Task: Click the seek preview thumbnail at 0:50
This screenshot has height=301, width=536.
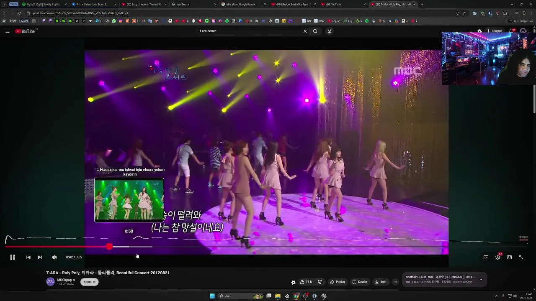Action: [x=129, y=200]
